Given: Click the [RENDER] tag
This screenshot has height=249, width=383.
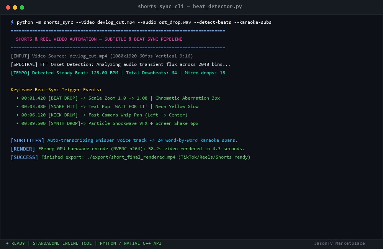Looking at the screenshot, I should point(23,149).
